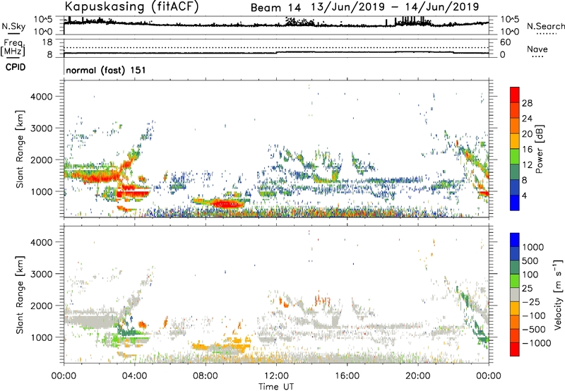Click the 'Kapuskasing (fitACF)' title text
Image resolution: width=565 pixels, height=391 pixels.
[x=131, y=6]
